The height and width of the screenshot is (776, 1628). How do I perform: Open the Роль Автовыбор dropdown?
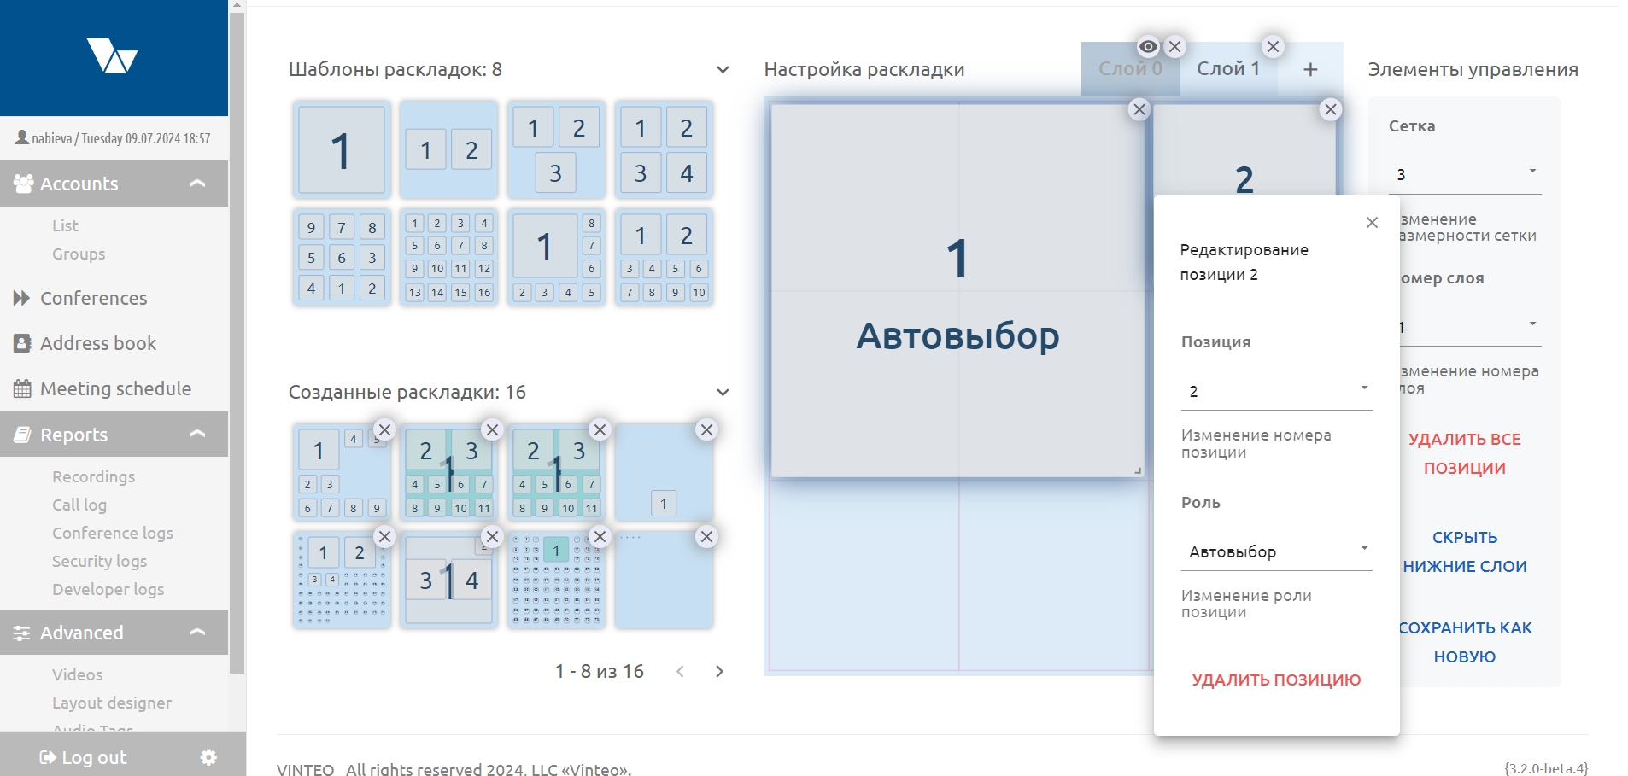coord(1276,551)
